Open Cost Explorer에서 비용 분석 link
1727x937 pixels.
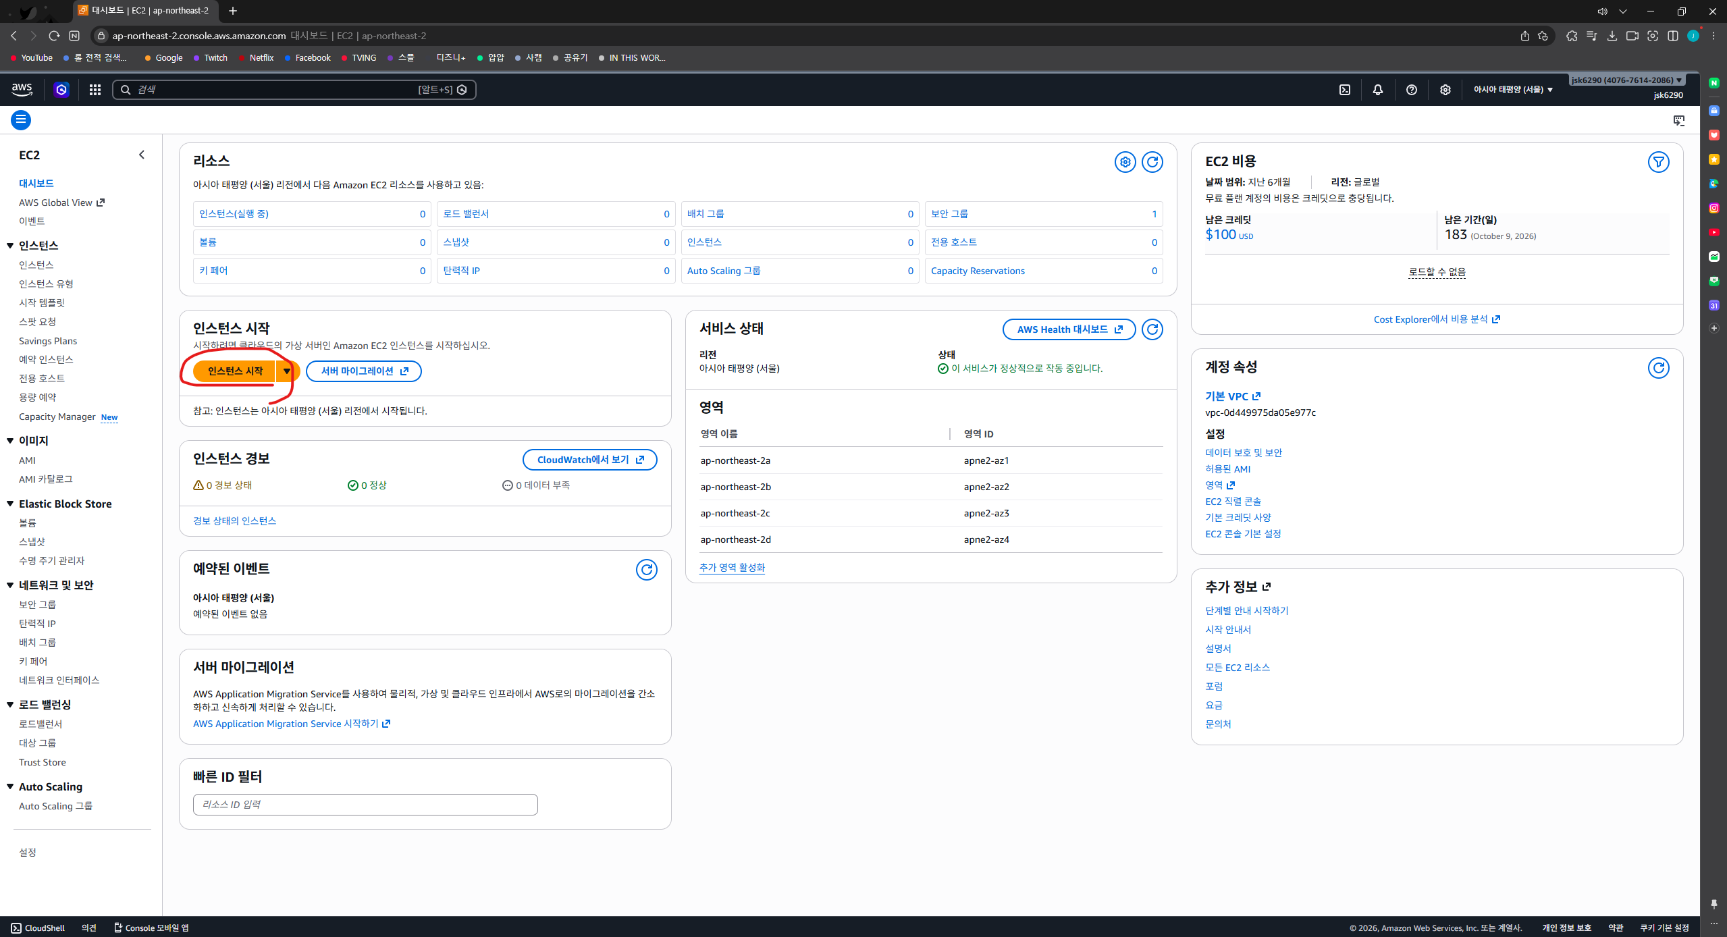pyautogui.click(x=1437, y=319)
